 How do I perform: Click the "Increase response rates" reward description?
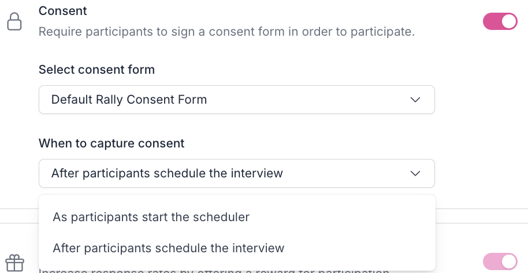point(214,270)
